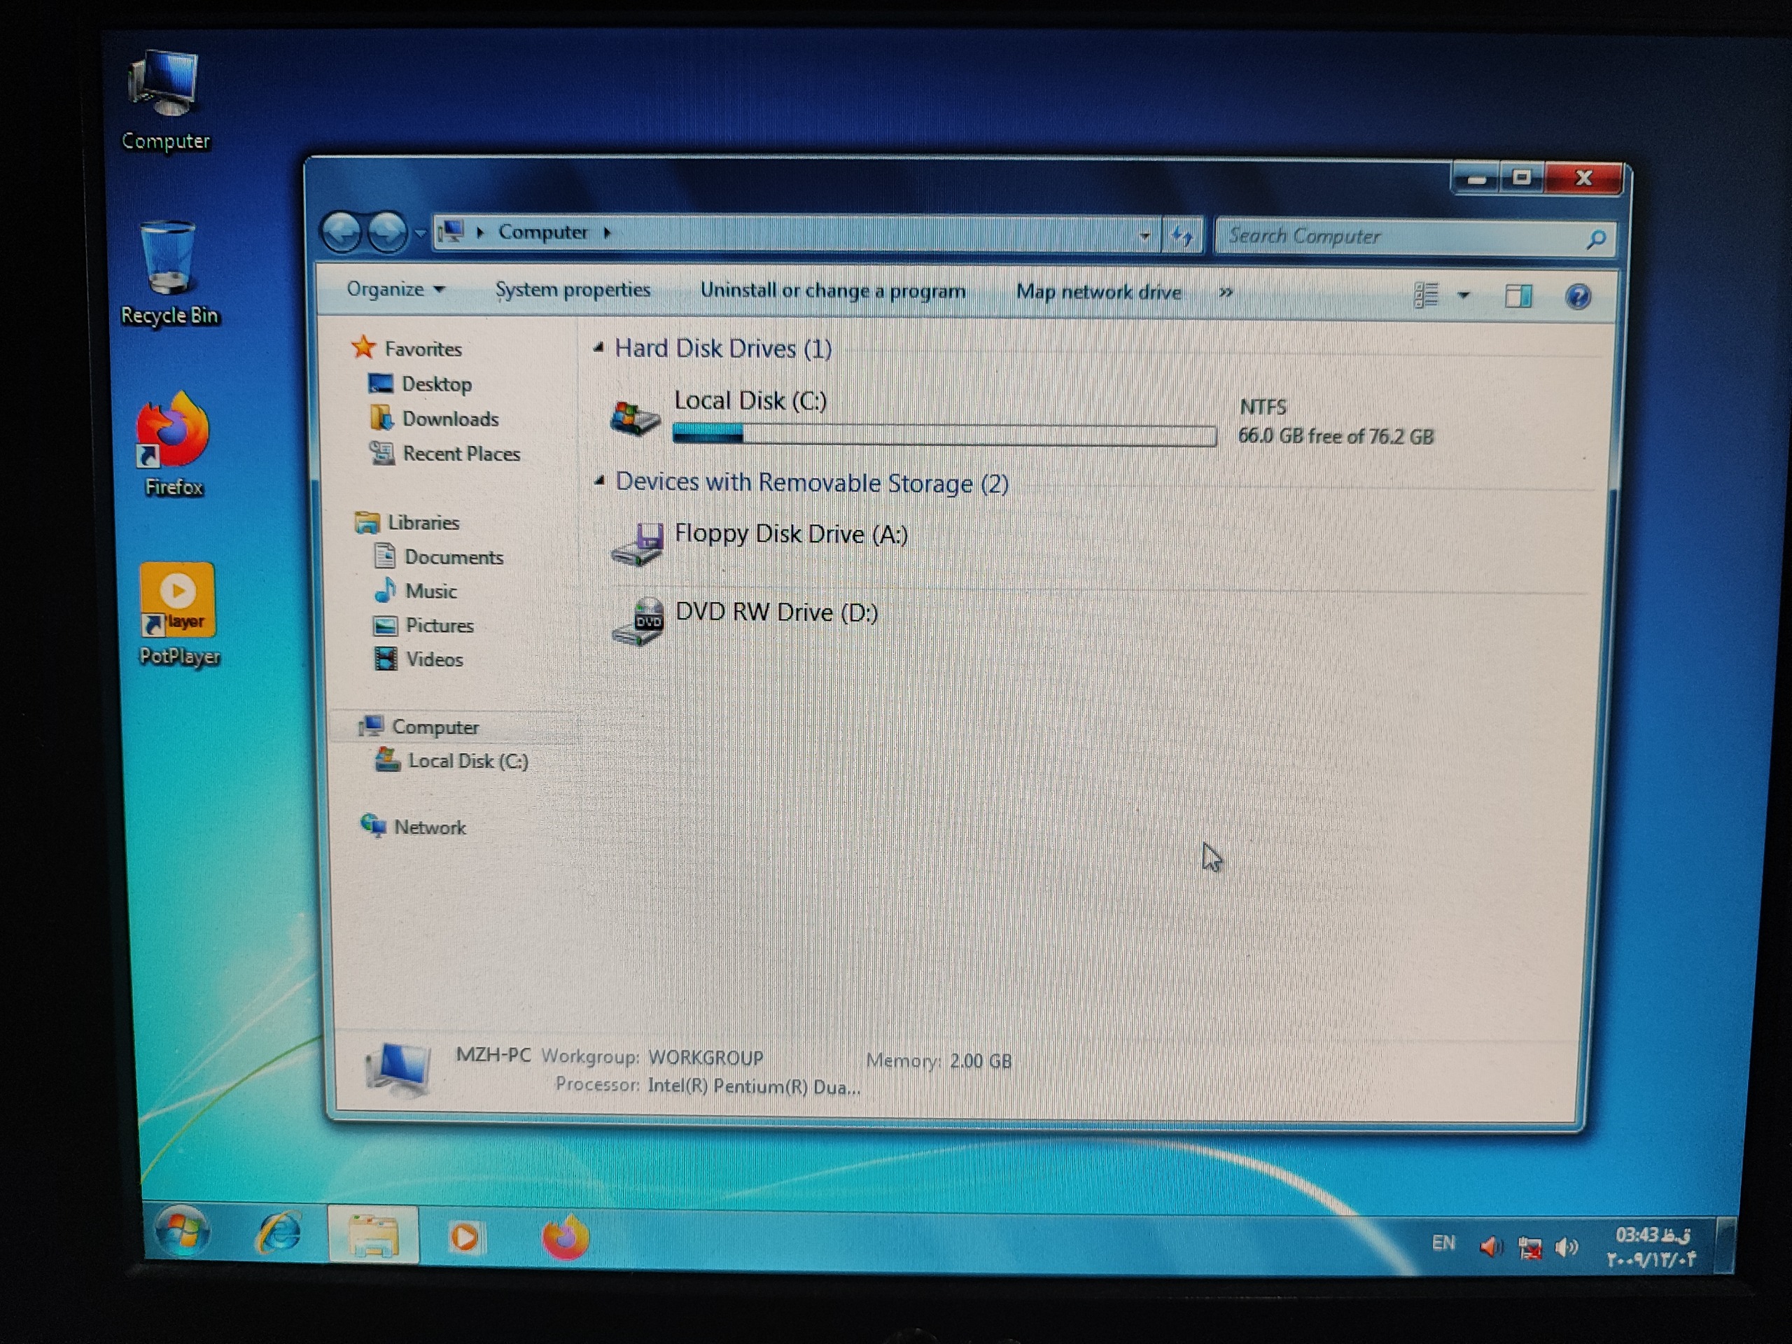1792x1344 pixels.
Task: Show more toolbar commands chevron
Action: click(x=1226, y=293)
